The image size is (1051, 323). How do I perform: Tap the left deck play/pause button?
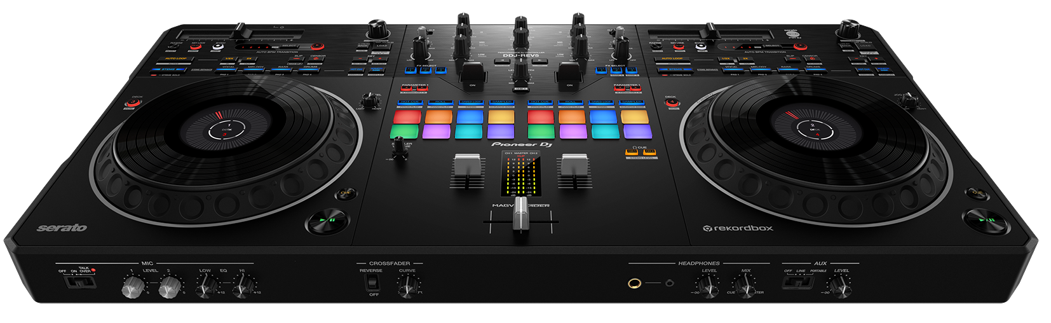(327, 221)
